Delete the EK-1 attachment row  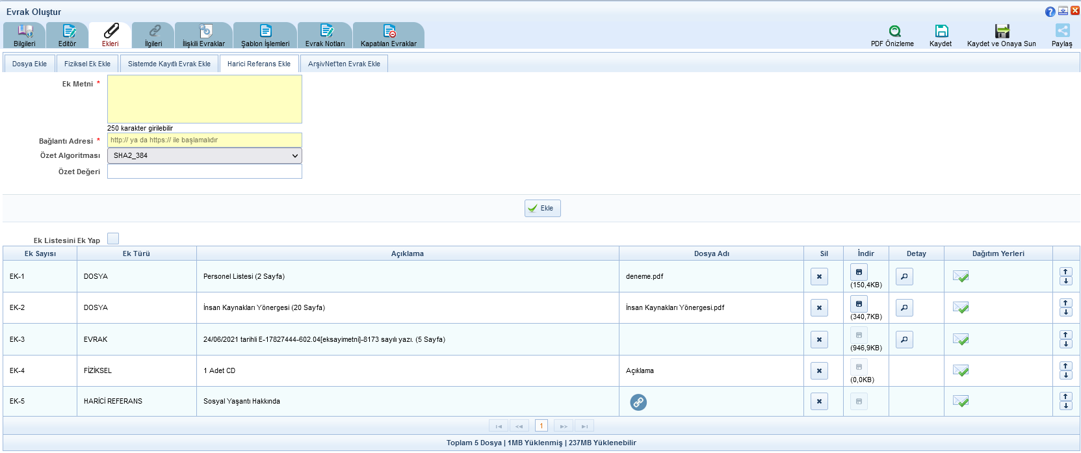[x=819, y=277]
